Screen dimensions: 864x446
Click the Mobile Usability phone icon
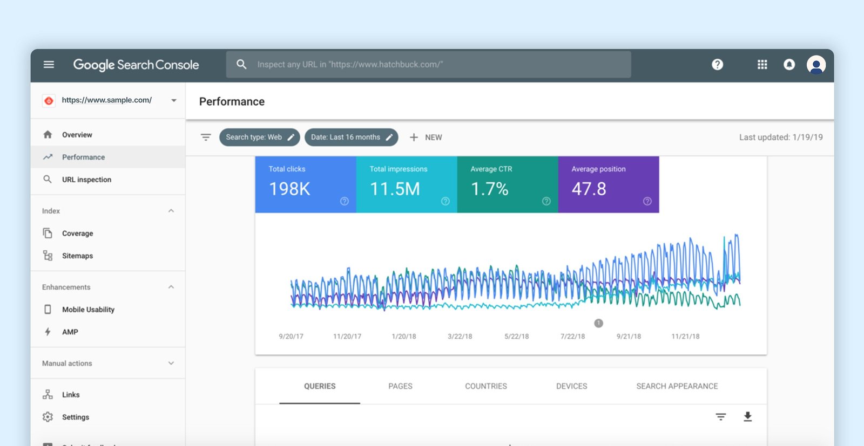(48, 309)
